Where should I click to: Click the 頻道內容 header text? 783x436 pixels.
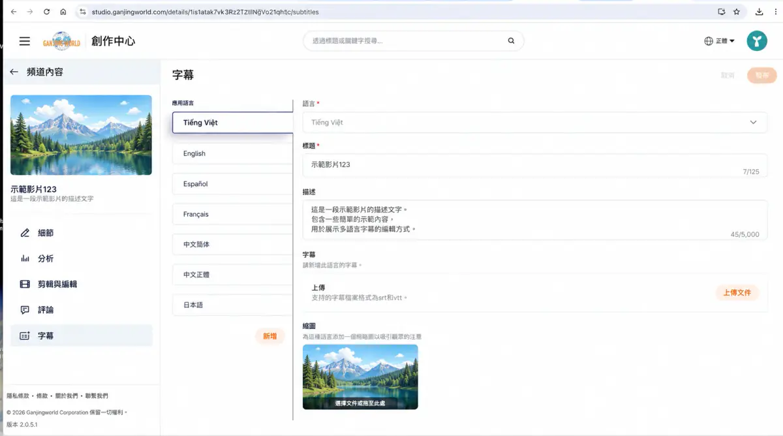point(45,72)
